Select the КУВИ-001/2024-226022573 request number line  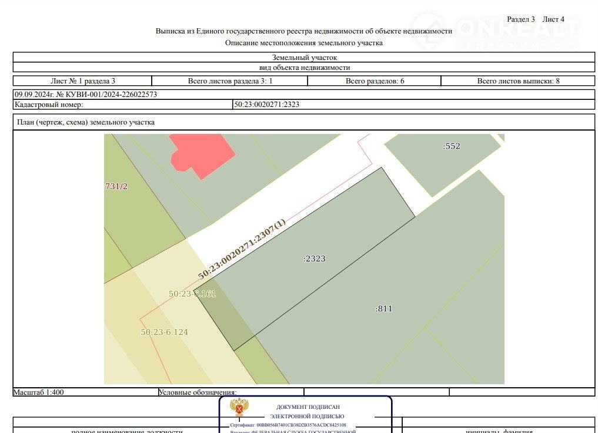click(x=86, y=94)
